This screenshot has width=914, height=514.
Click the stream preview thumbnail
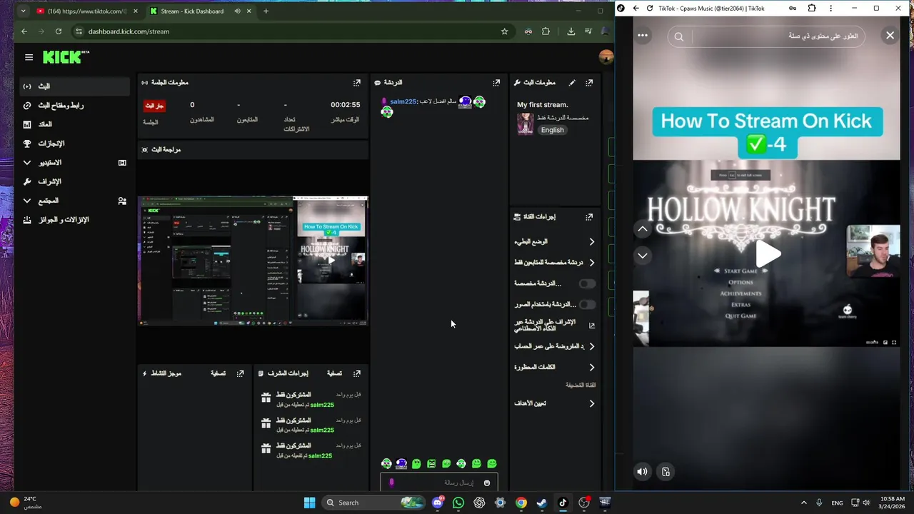253,261
